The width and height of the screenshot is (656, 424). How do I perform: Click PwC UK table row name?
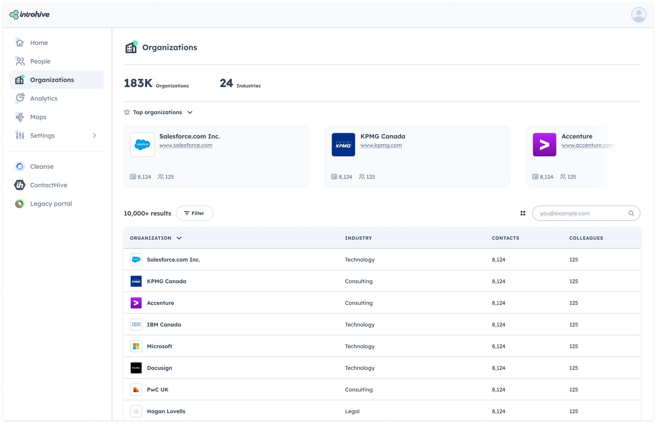coord(157,390)
